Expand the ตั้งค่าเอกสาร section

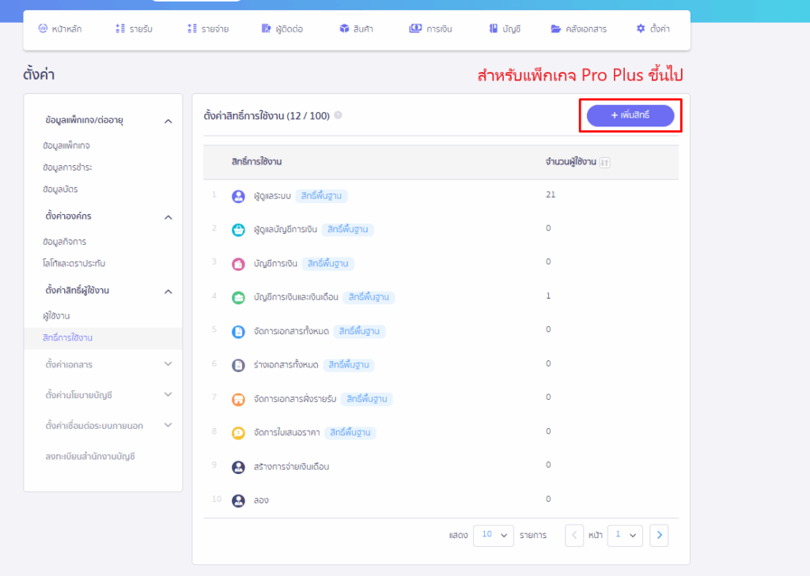click(x=168, y=364)
